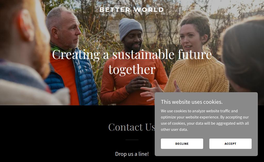Decline the cookie usage
The width and height of the screenshot is (264, 162).
point(182,144)
